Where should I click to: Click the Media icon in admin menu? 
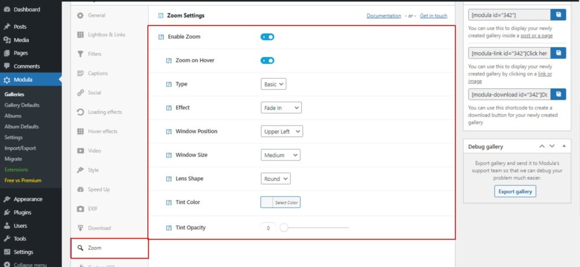click(7, 40)
